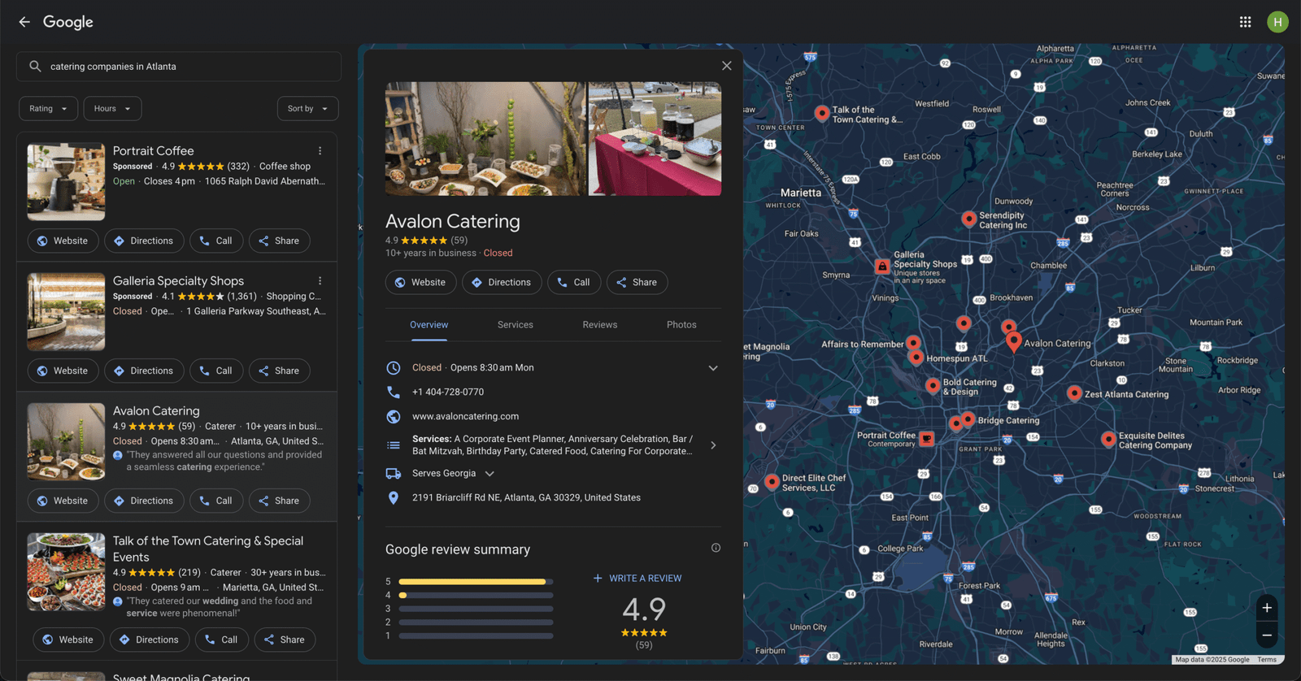Click the Portrait Coffee map marker
This screenshot has width=1301, height=681.
click(926, 438)
